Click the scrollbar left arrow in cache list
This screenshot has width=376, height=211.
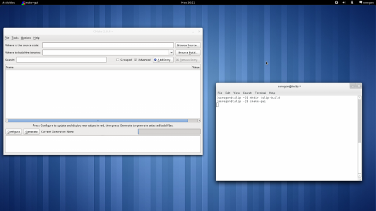(6, 121)
